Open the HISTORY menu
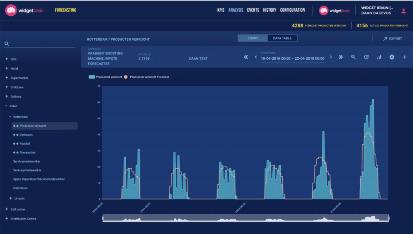Viewport: 413px width, 234px height. point(269,10)
